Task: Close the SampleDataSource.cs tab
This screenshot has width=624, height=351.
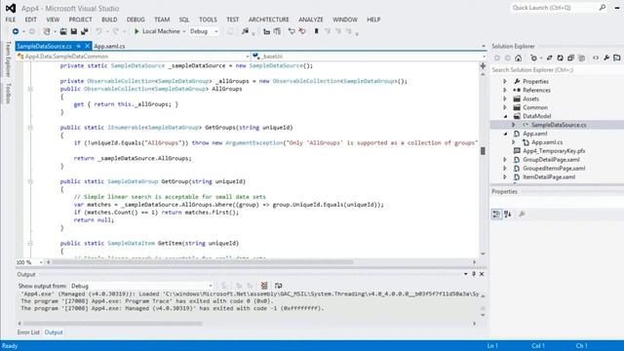Action: 87,46
